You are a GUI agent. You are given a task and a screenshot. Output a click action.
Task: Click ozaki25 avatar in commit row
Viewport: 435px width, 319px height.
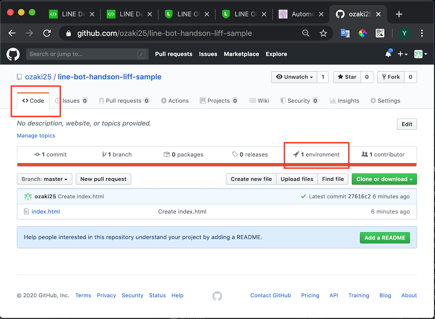pos(28,197)
